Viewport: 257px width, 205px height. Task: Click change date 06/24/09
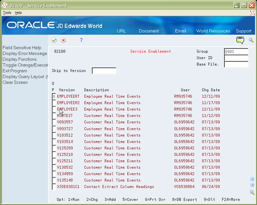[x=211, y=187]
